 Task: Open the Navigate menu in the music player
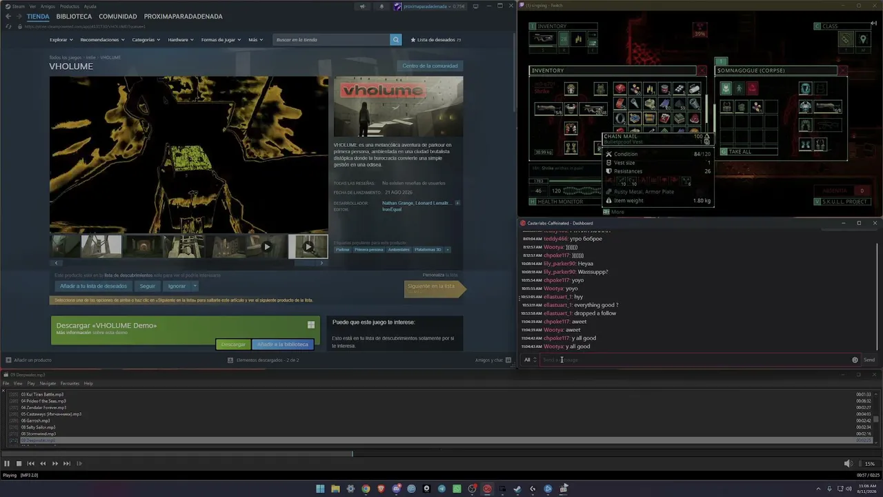click(x=48, y=383)
